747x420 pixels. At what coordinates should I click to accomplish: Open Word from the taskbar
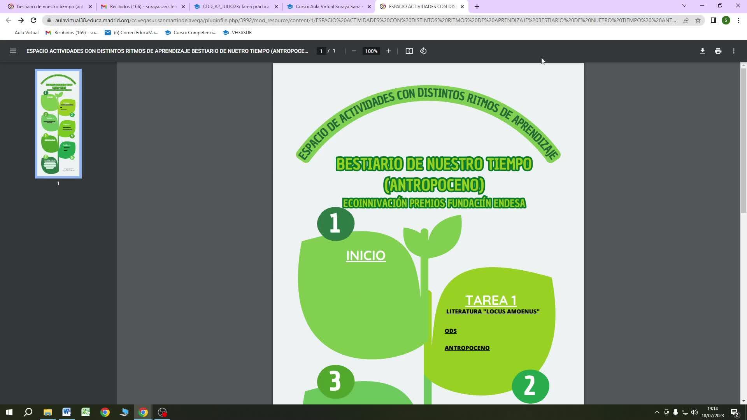click(67, 412)
